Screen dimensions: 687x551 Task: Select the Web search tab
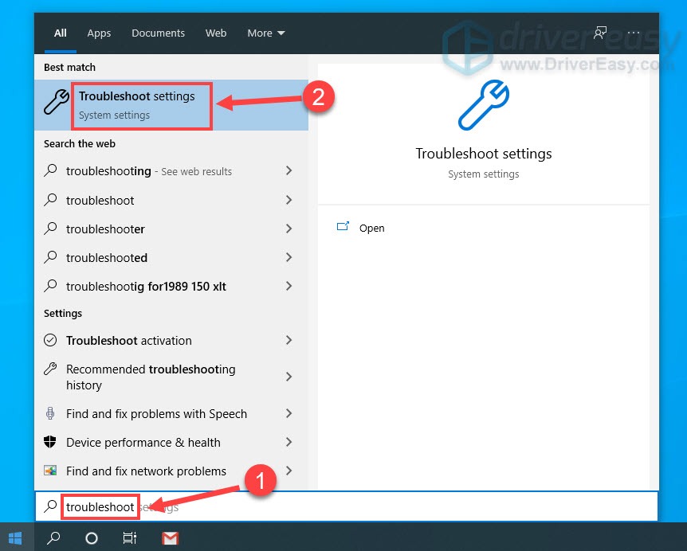(x=216, y=33)
